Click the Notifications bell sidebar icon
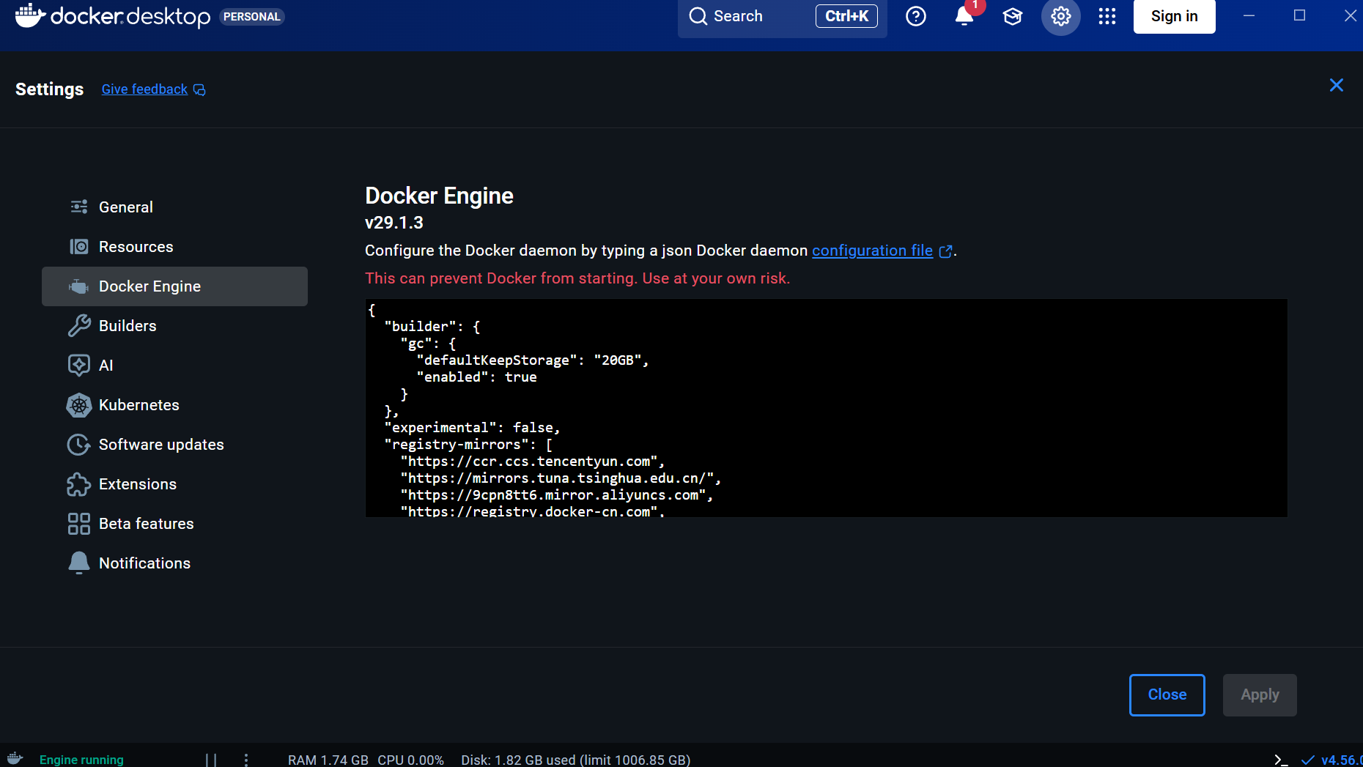Image resolution: width=1363 pixels, height=767 pixels. point(79,563)
